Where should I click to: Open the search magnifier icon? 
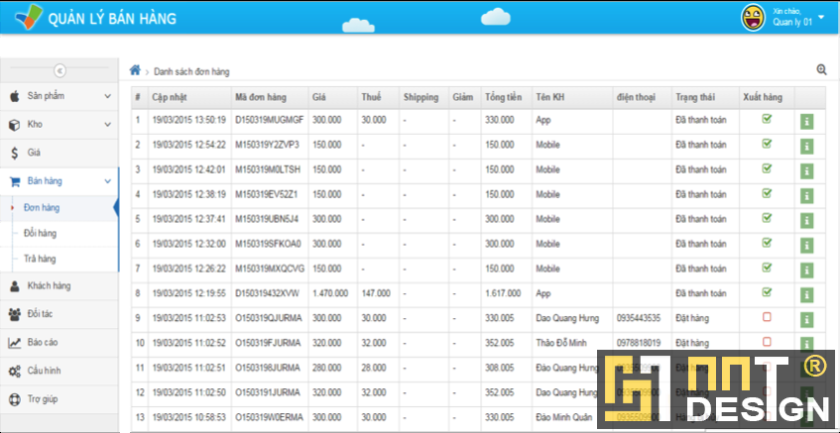tap(821, 69)
